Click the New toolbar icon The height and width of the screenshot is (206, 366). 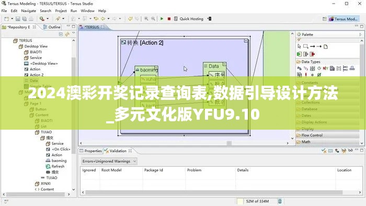(7, 19)
